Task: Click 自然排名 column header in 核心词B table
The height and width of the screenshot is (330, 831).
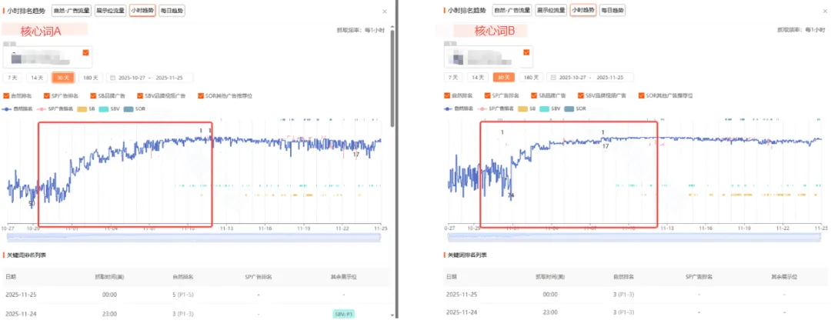Action: pyautogui.click(x=624, y=276)
